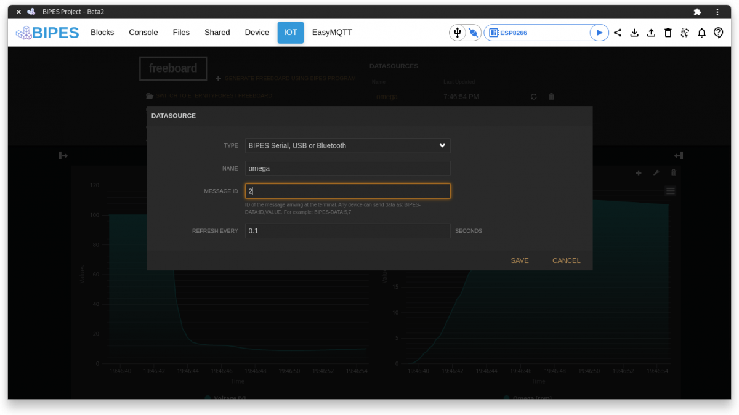Open the help question mark icon
The height and width of the screenshot is (415, 739).
coord(718,33)
